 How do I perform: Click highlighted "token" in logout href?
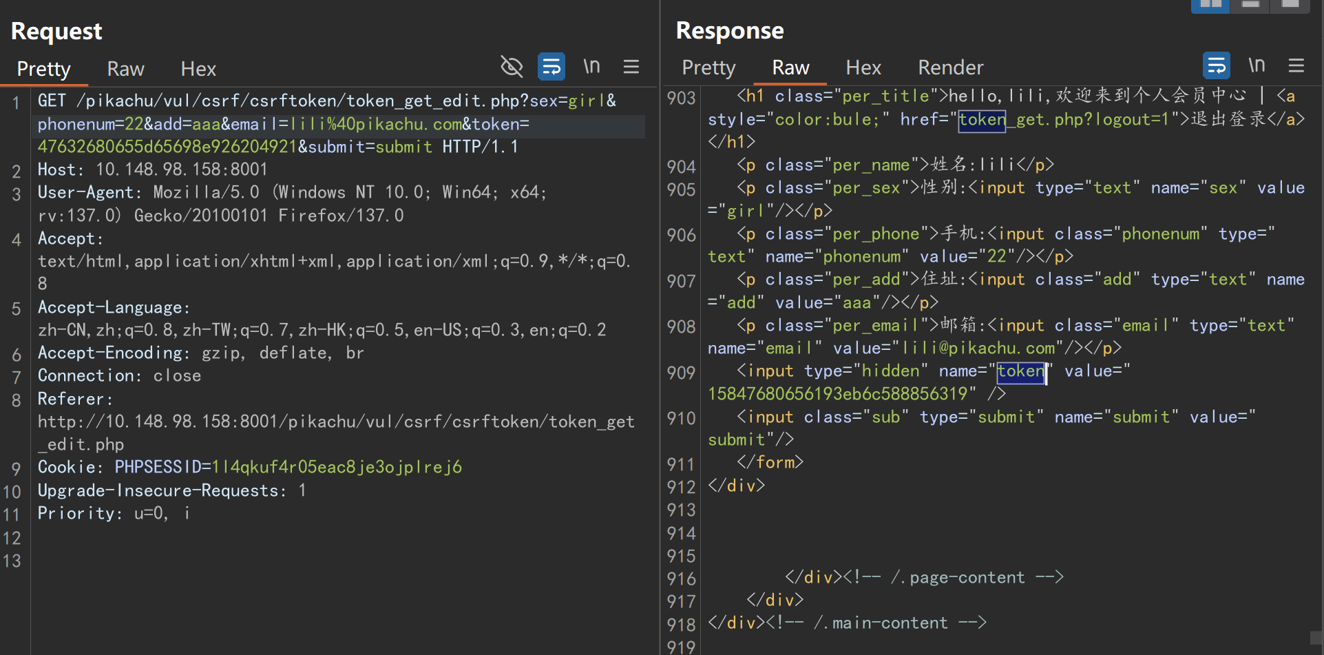point(982,120)
